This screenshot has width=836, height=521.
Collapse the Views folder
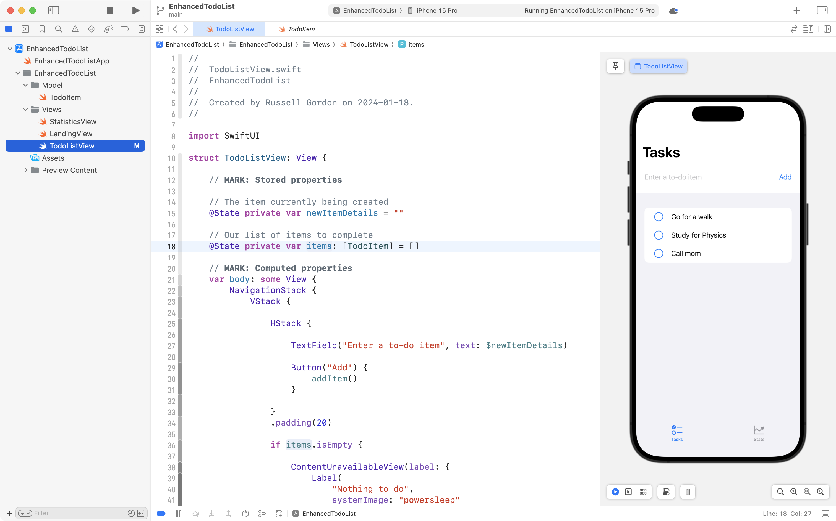coord(25,109)
